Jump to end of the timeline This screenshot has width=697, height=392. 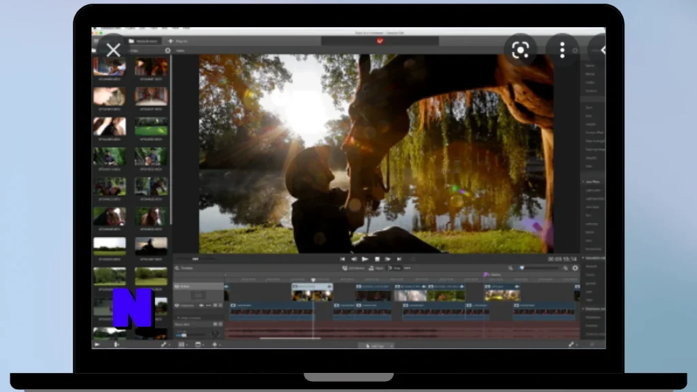pos(399,259)
